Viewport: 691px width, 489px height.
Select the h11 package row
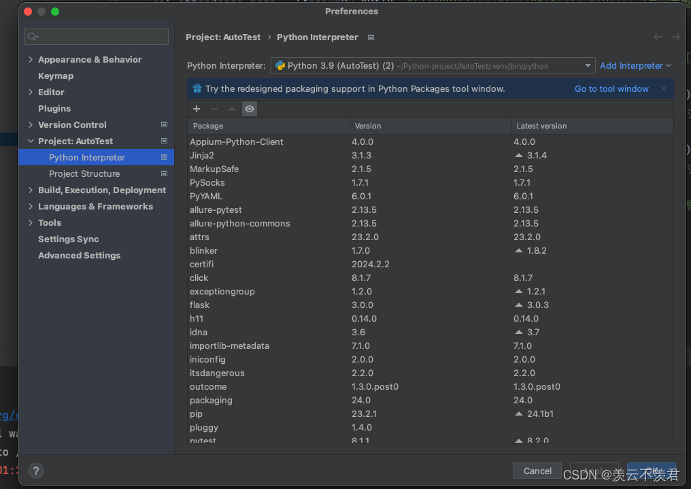431,318
